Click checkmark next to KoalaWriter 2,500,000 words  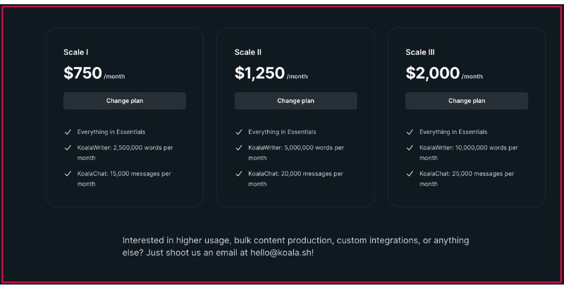[68, 148]
